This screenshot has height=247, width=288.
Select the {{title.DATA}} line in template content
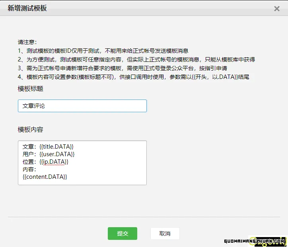pos(48,147)
